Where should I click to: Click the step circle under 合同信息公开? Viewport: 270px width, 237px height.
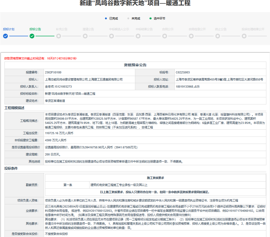point(191,36)
